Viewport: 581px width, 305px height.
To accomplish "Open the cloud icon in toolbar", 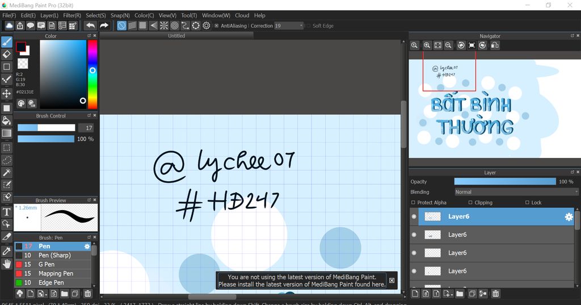I will (9, 26).
